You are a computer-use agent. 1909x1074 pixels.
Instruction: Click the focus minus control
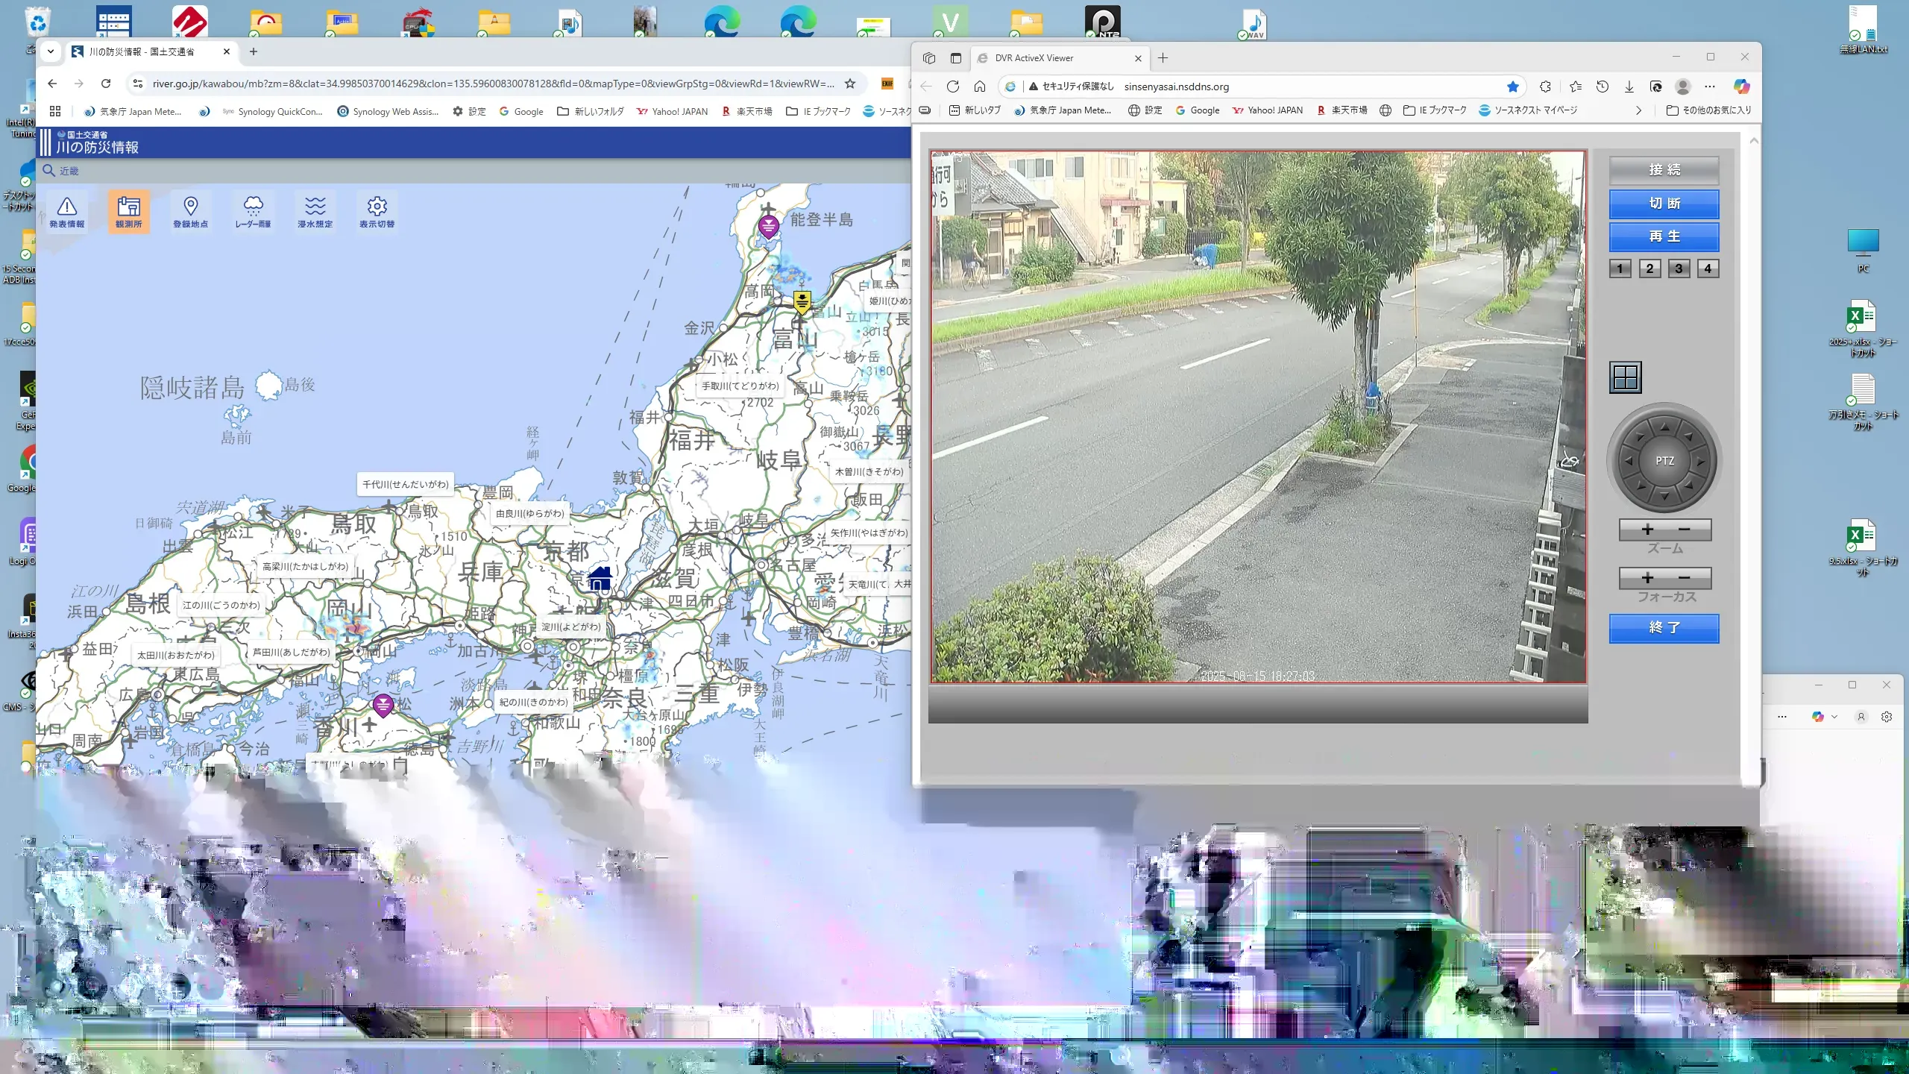point(1685,578)
